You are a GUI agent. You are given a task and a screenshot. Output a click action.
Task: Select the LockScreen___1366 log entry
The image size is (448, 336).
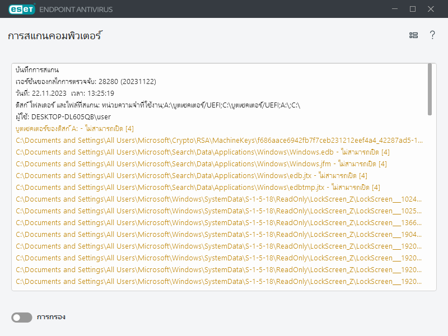[x=218, y=222]
